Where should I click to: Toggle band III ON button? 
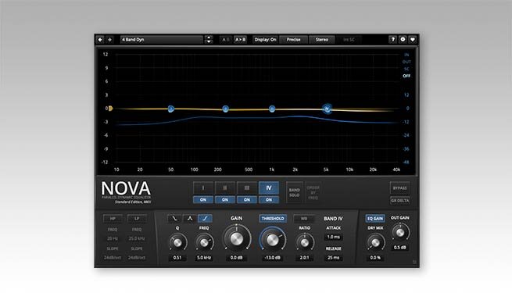[x=247, y=200]
